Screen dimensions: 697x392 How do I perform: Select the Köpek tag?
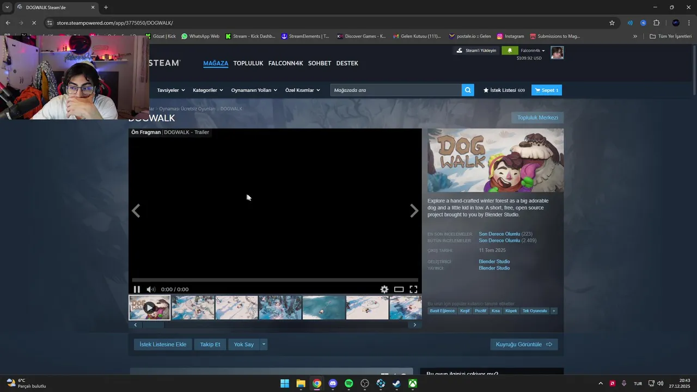coord(511,311)
